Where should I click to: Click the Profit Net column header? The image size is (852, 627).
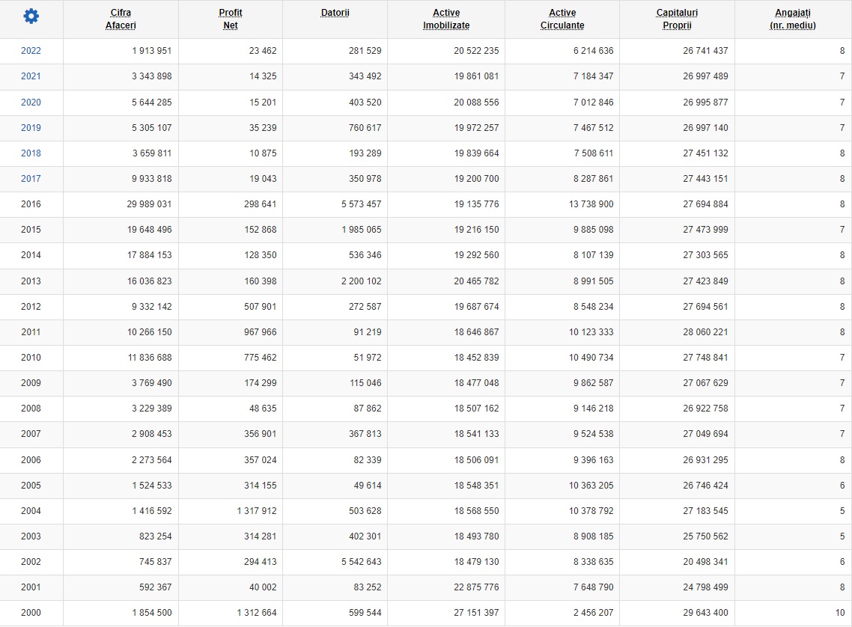pyautogui.click(x=230, y=19)
